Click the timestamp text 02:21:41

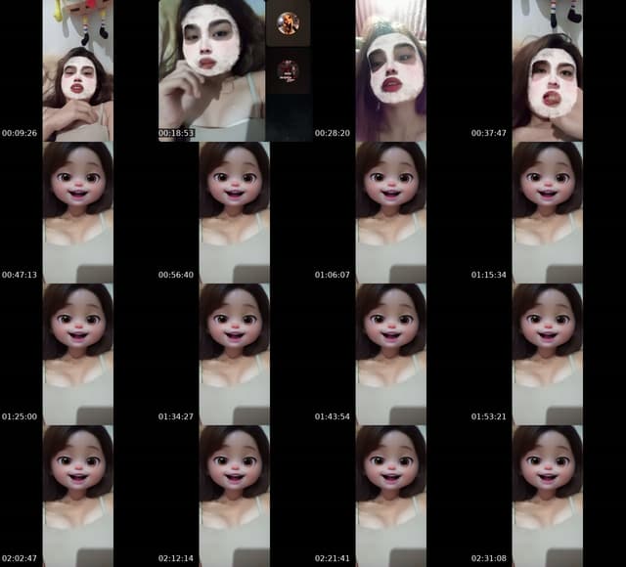[333, 558]
